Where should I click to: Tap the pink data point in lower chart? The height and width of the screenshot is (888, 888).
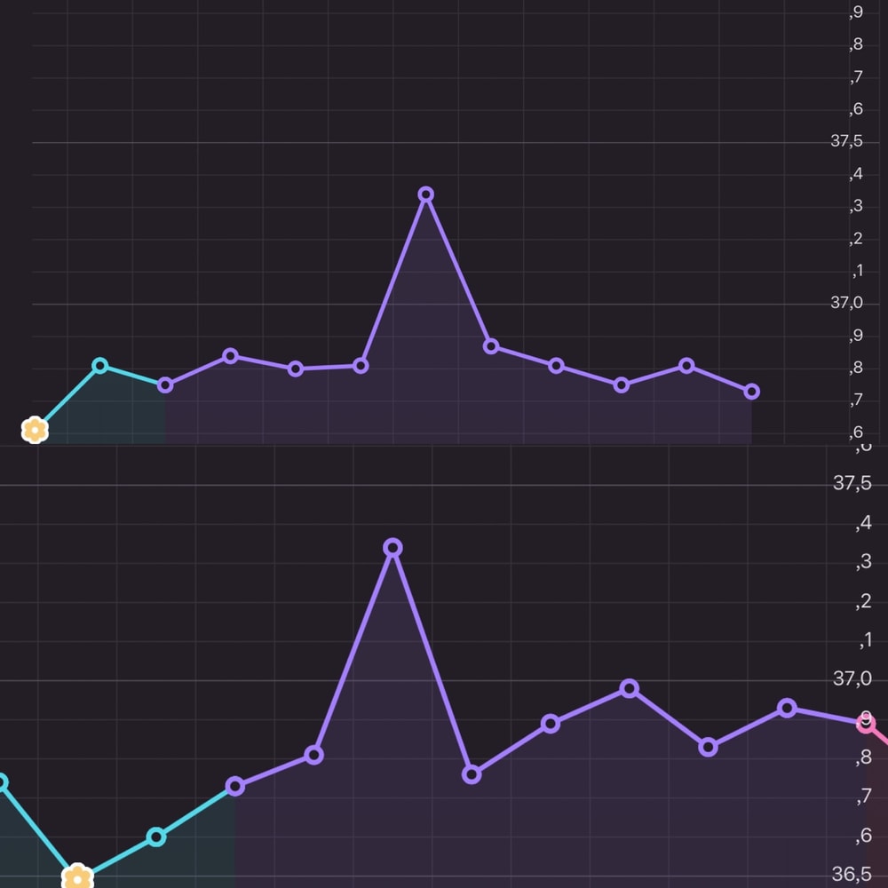tap(866, 723)
